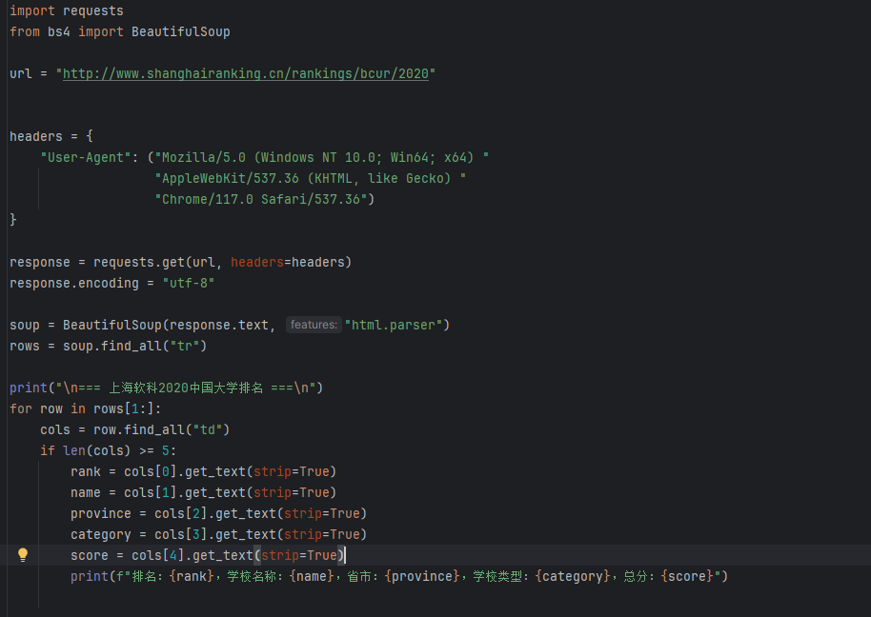This screenshot has width=871, height=617.
Task: Click the closing brace of the headers dict
Action: [x=13, y=220]
